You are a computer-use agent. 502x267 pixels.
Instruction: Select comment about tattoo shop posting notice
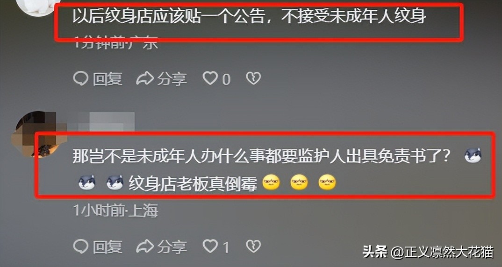(x=250, y=16)
